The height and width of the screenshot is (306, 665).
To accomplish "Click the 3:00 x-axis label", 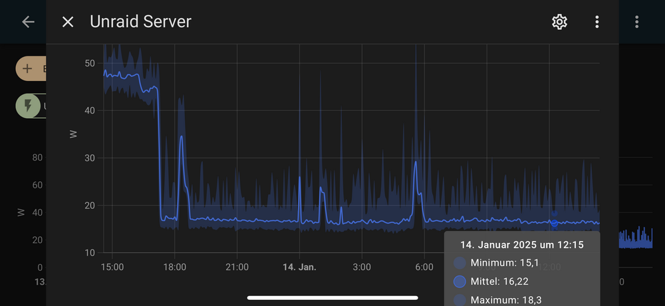I will 362,268.
